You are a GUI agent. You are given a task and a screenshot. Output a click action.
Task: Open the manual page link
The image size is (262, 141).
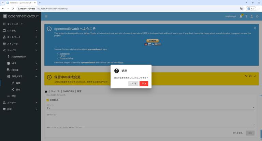pyautogui.click(x=63, y=127)
